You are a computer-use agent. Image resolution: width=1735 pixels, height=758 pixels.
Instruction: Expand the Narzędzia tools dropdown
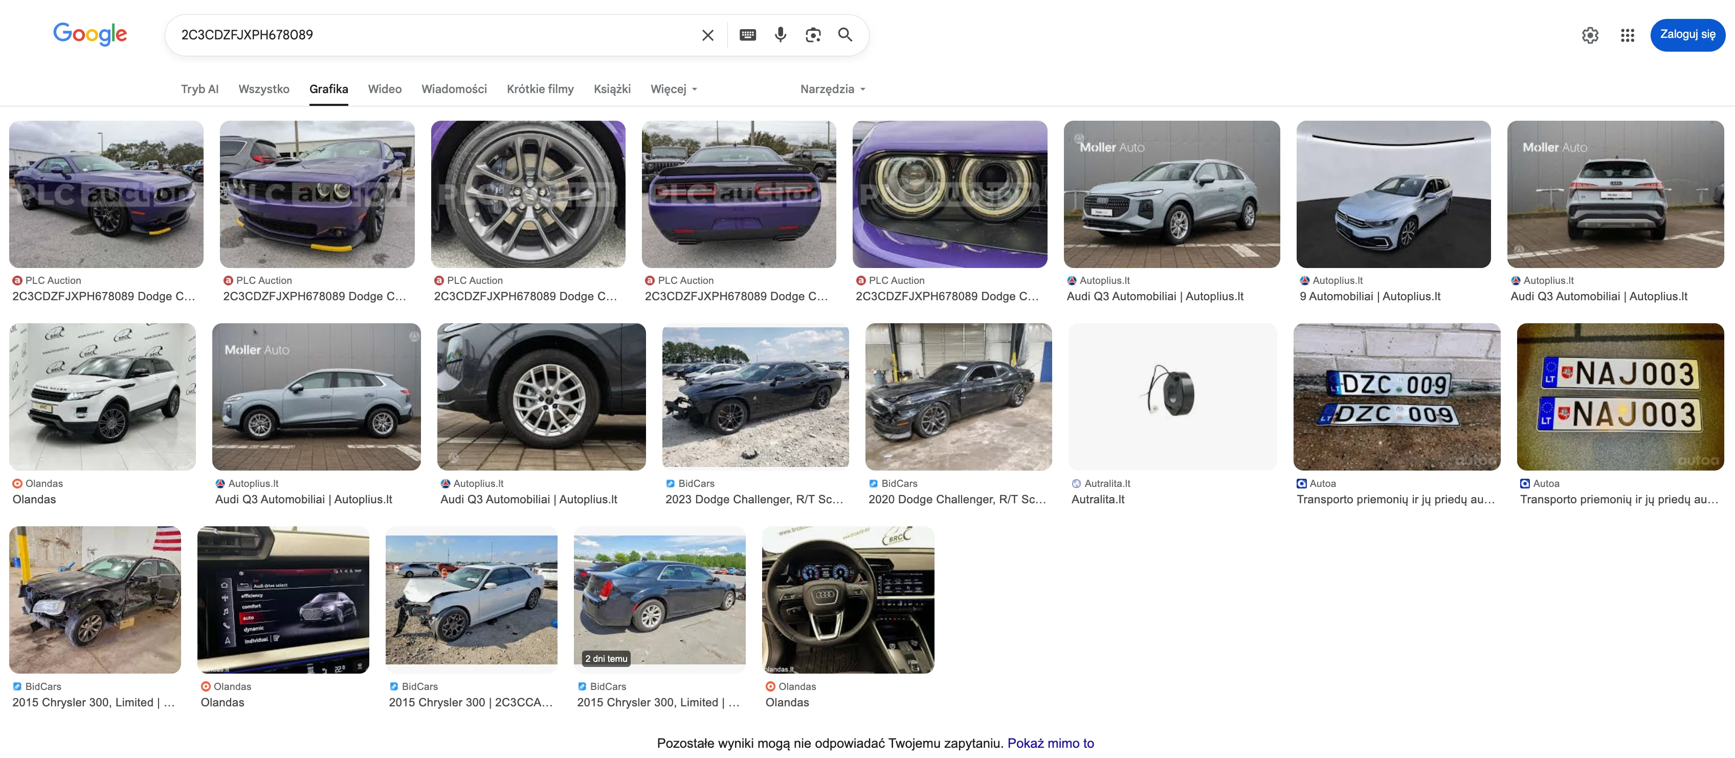coord(833,89)
